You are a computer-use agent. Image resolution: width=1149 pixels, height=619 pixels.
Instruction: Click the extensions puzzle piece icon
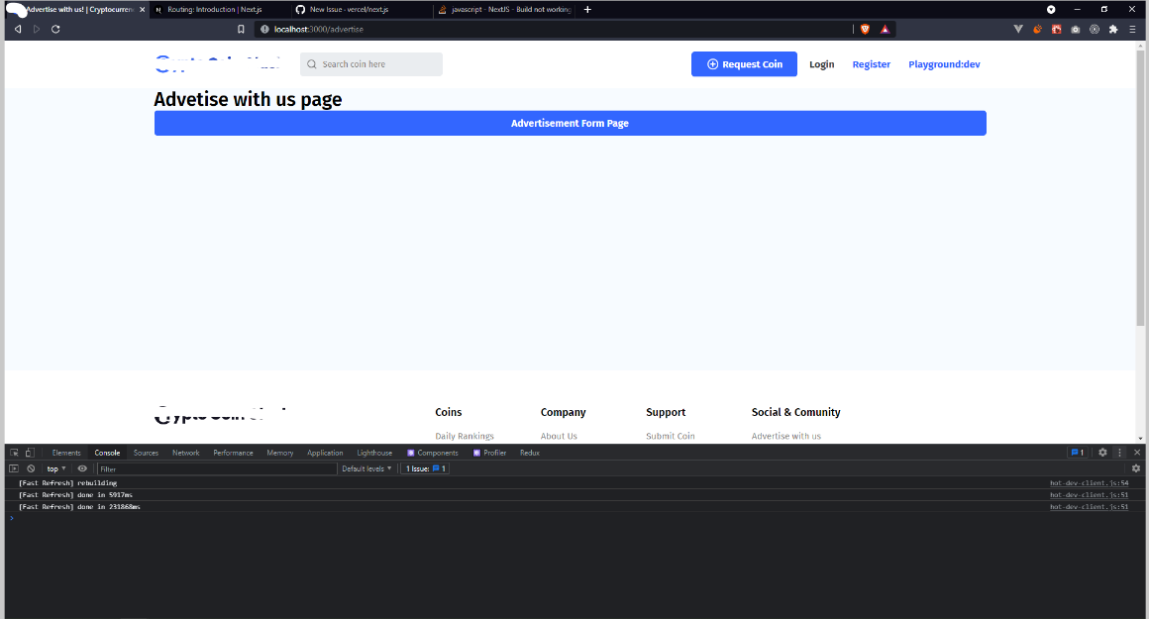(x=1113, y=29)
